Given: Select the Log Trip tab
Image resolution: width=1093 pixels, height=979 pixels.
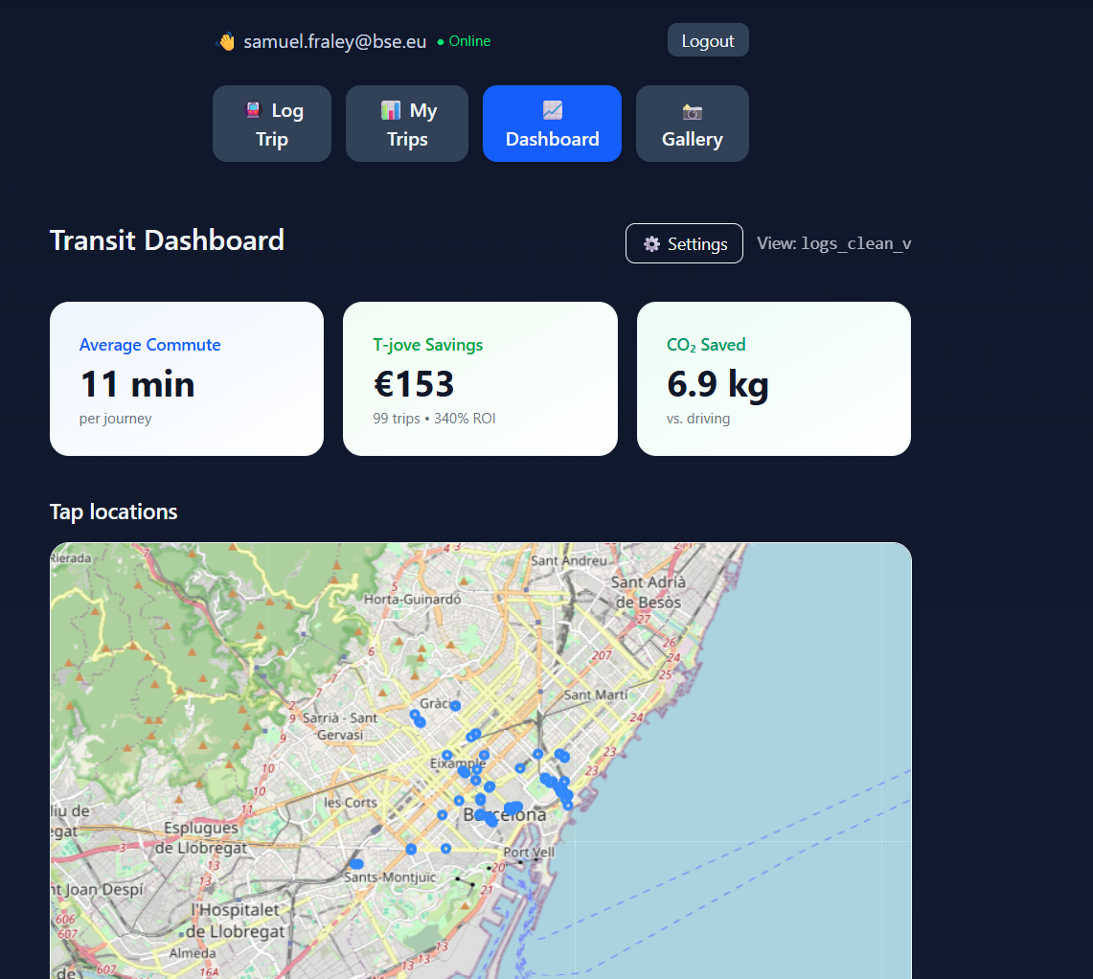Looking at the screenshot, I should (271, 124).
